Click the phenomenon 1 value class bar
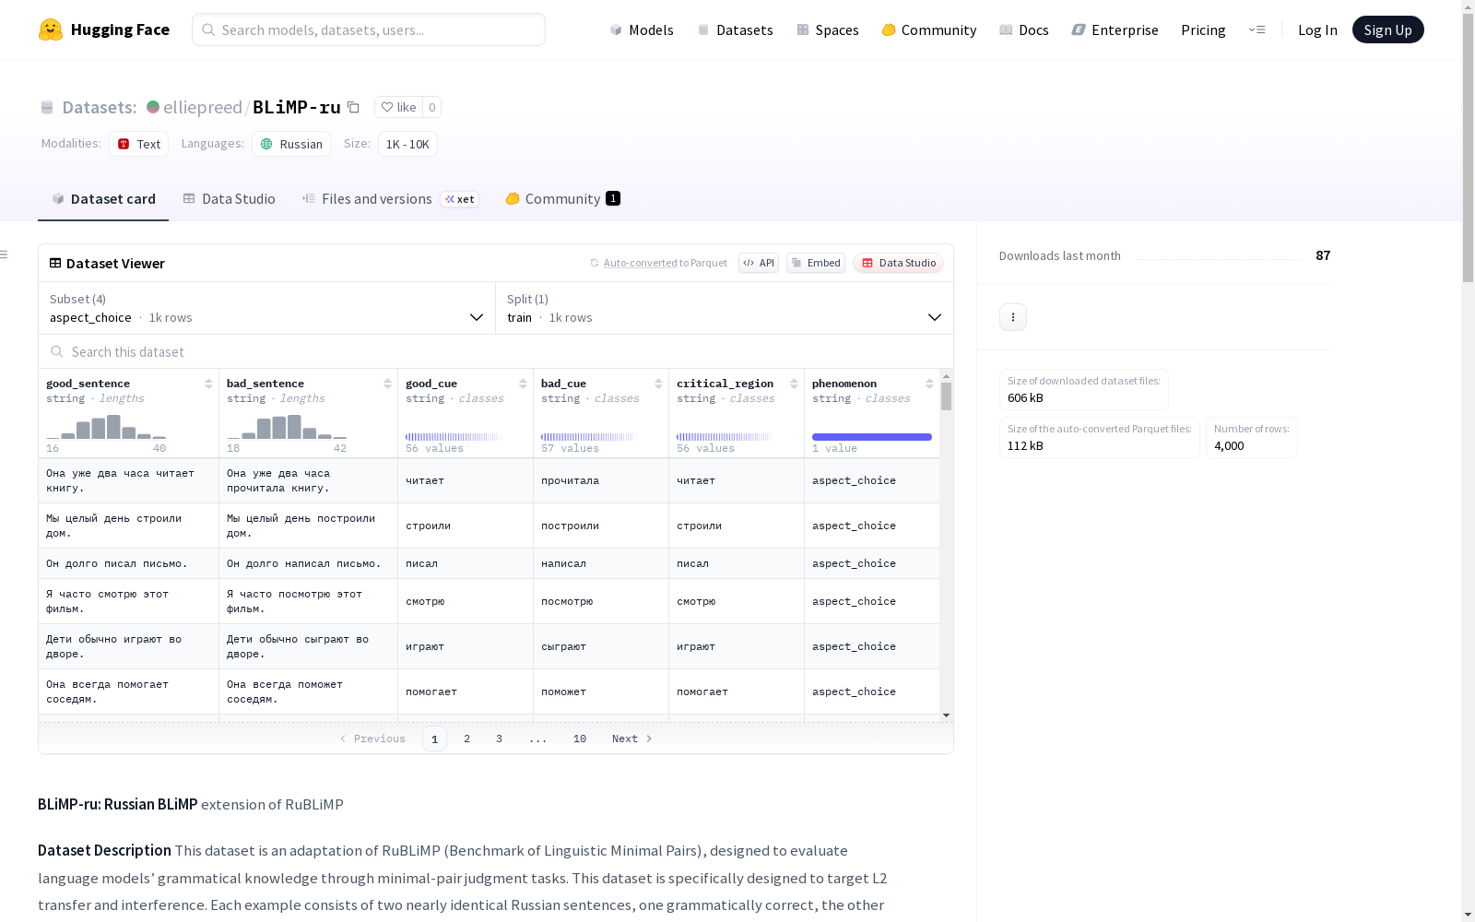Viewport: 1475px width, 922px height. pos(872,437)
